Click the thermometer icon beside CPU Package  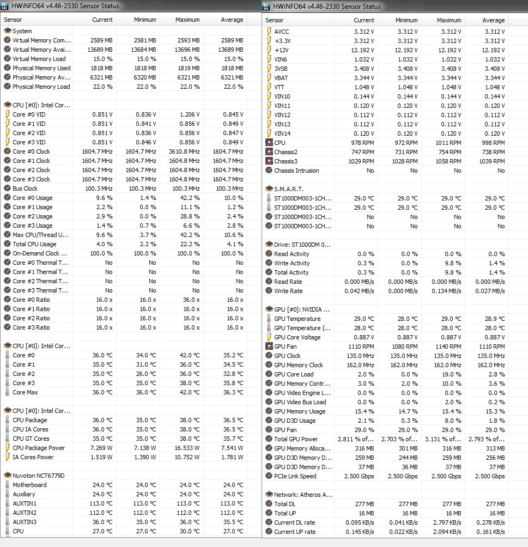[7, 420]
